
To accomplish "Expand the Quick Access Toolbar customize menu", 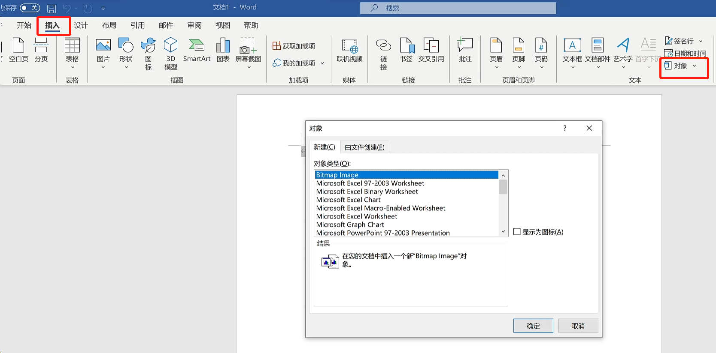I will (103, 8).
